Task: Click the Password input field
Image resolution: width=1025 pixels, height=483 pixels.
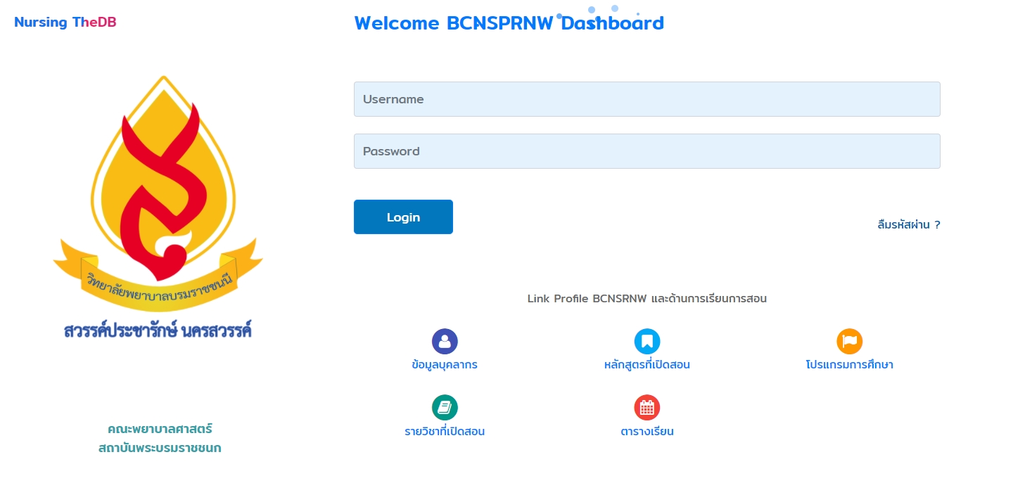Action: tap(647, 151)
